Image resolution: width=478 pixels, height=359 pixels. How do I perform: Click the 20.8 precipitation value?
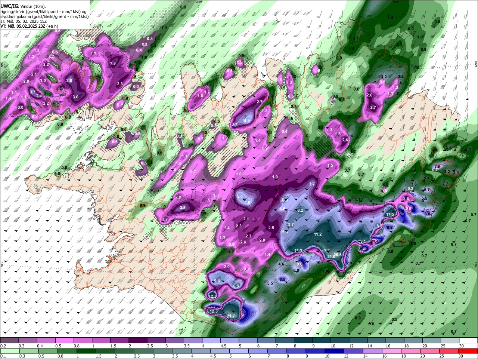pos(338,255)
